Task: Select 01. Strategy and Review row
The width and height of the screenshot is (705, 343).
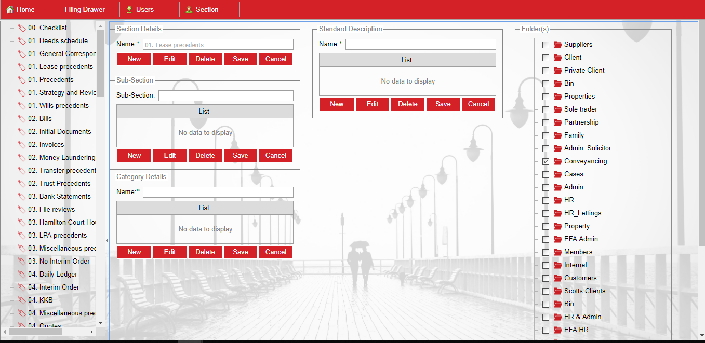Action: (x=62, y=93)
